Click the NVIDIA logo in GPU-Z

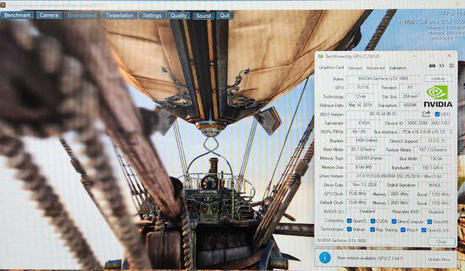[x=438, y=96]
